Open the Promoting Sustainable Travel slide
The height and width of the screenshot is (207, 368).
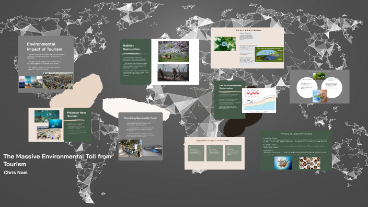pyautogui.click(x=140, y=136)
